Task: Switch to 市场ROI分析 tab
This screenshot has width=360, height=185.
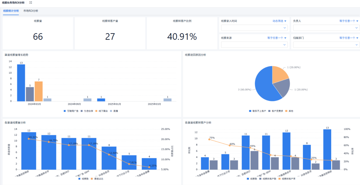Action: (x=31, y=11)
